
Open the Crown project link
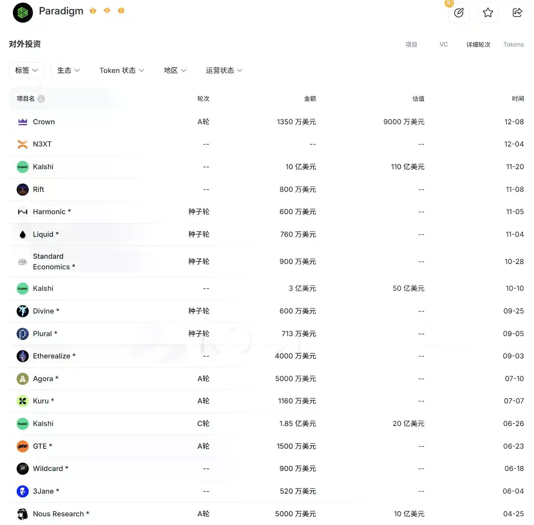[x=44, y=122]
